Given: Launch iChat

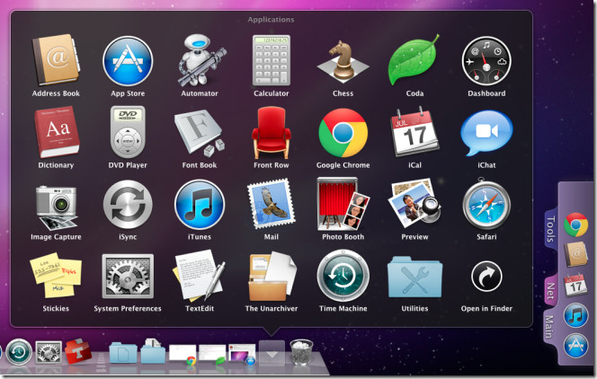Looking at the screenshot, I should pos(486,133).
